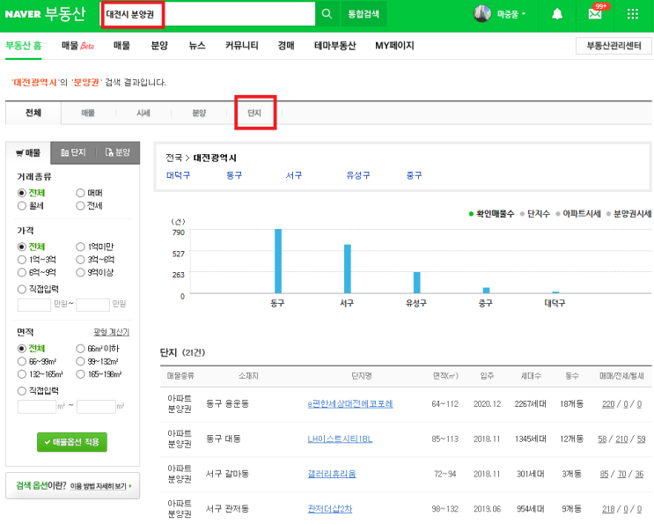The image size is (654, 524).
Task: Open the 매물 Beta menu
Action: point(77,46)
